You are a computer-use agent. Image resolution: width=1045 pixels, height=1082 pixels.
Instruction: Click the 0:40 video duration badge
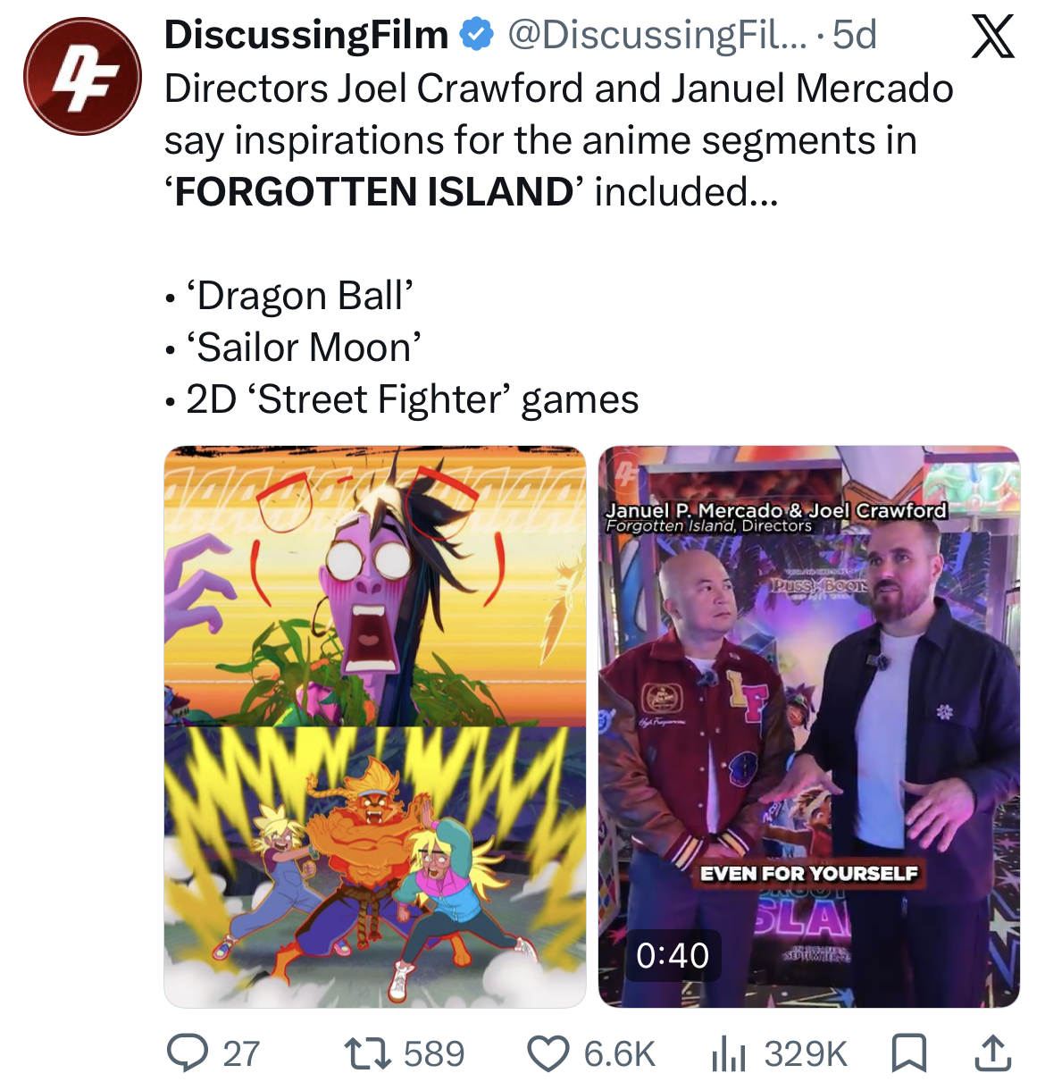(673, 955)
